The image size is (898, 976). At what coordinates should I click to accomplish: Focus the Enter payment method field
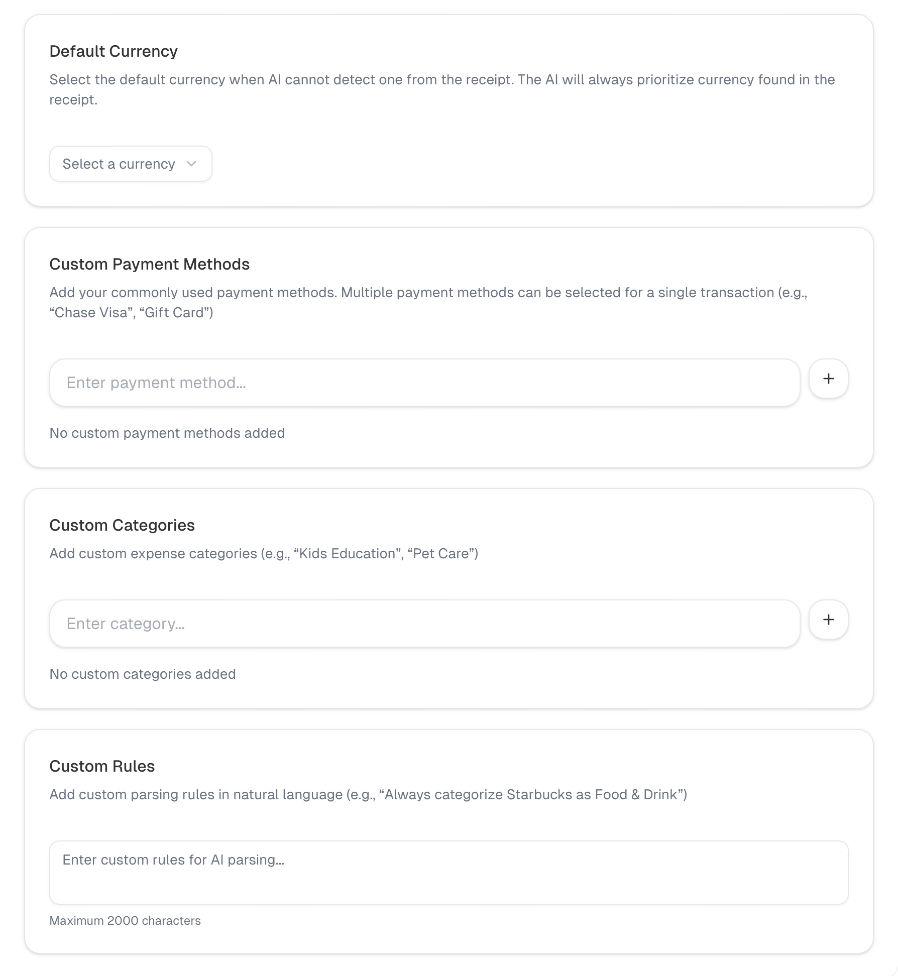[x=424, y=383]
